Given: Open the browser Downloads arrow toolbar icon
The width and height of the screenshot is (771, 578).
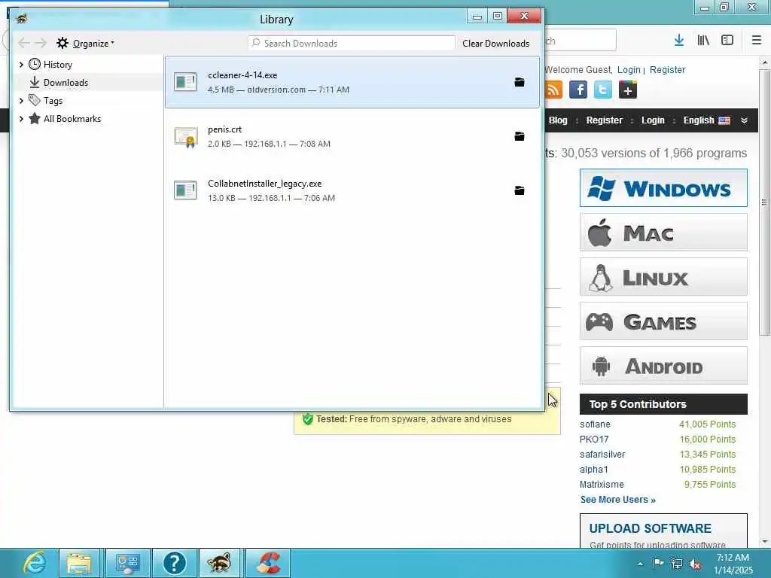Looking at the screenshot, I should pos(679,41).
